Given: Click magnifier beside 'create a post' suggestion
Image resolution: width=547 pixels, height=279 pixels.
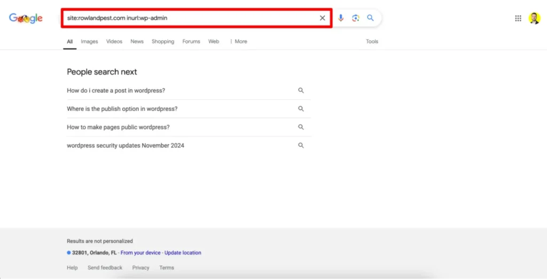Looking at the screenshot, I should 301,91.
